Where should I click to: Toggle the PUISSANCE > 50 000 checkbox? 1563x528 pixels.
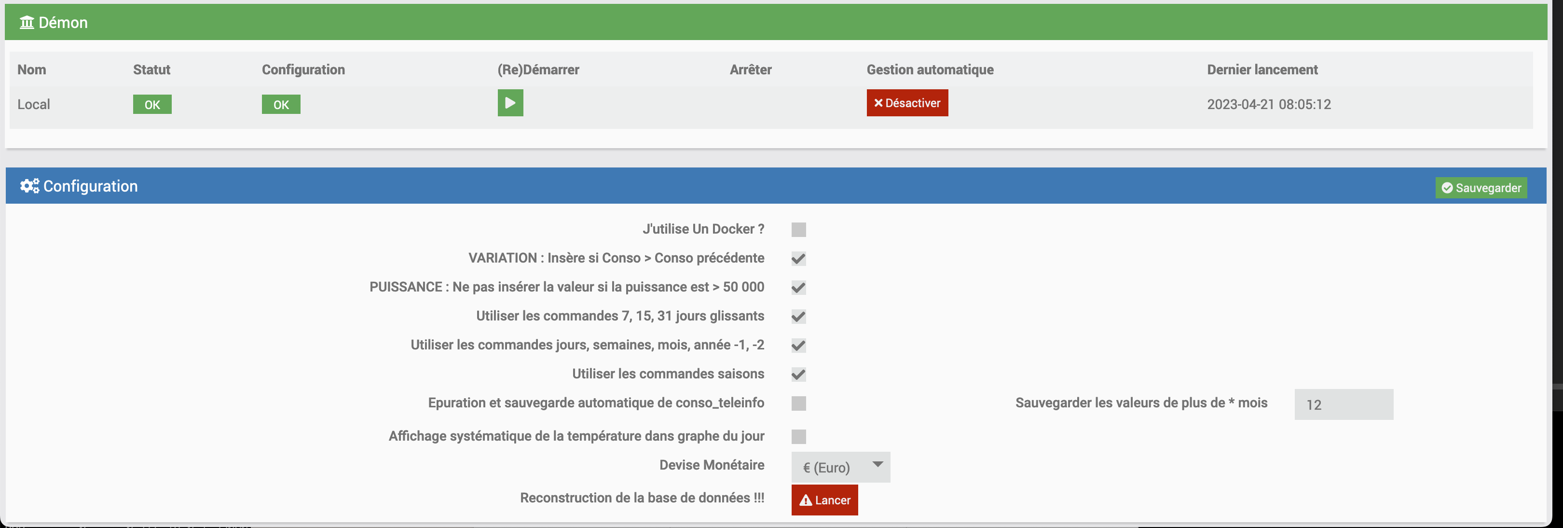(798, 288)
